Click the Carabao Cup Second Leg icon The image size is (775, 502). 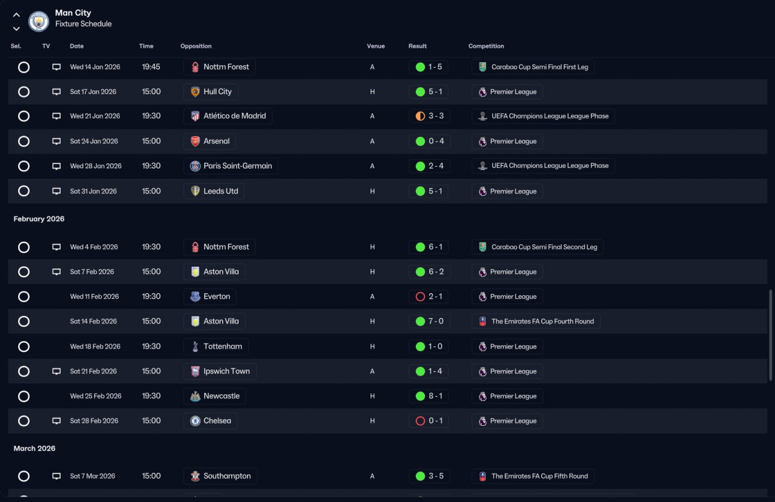483,247
